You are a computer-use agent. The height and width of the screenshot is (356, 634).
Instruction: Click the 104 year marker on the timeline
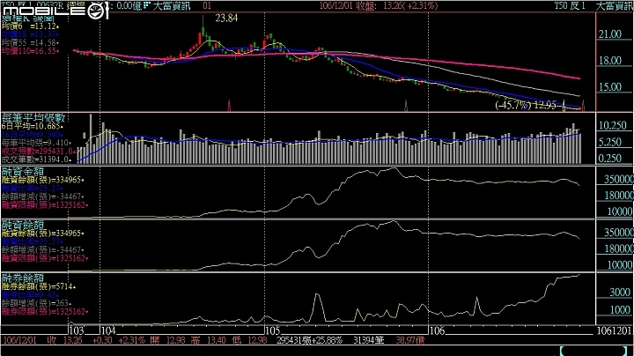(x=108, y=331)
